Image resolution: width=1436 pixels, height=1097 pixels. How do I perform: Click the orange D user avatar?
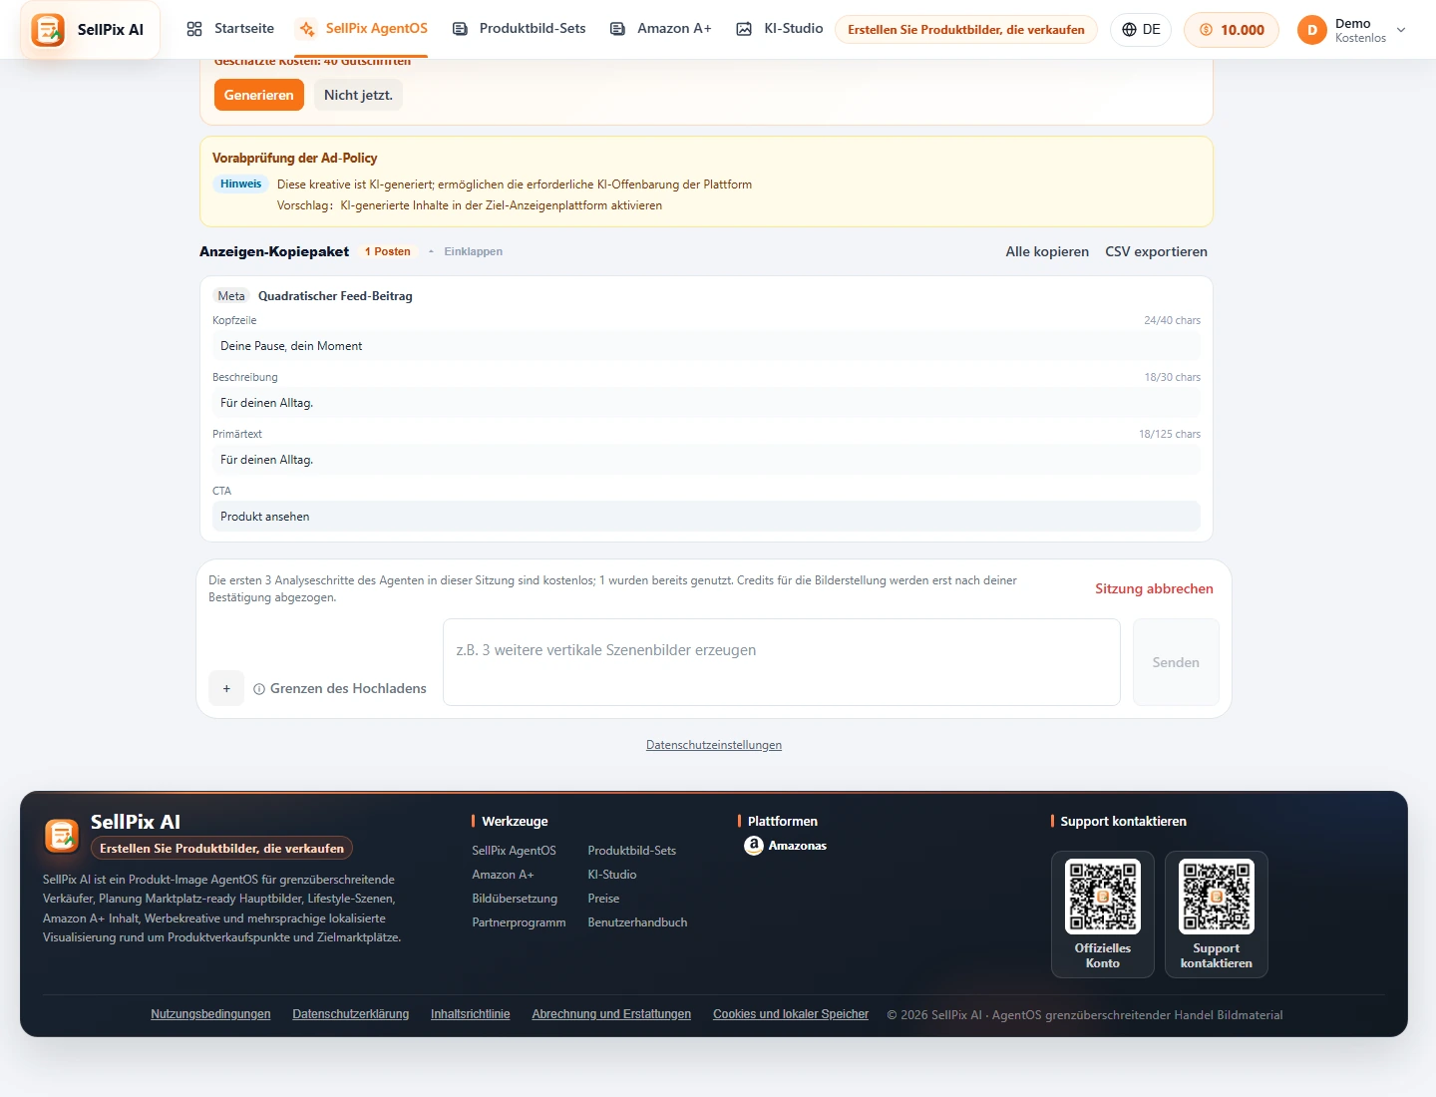coord(1312,30)
